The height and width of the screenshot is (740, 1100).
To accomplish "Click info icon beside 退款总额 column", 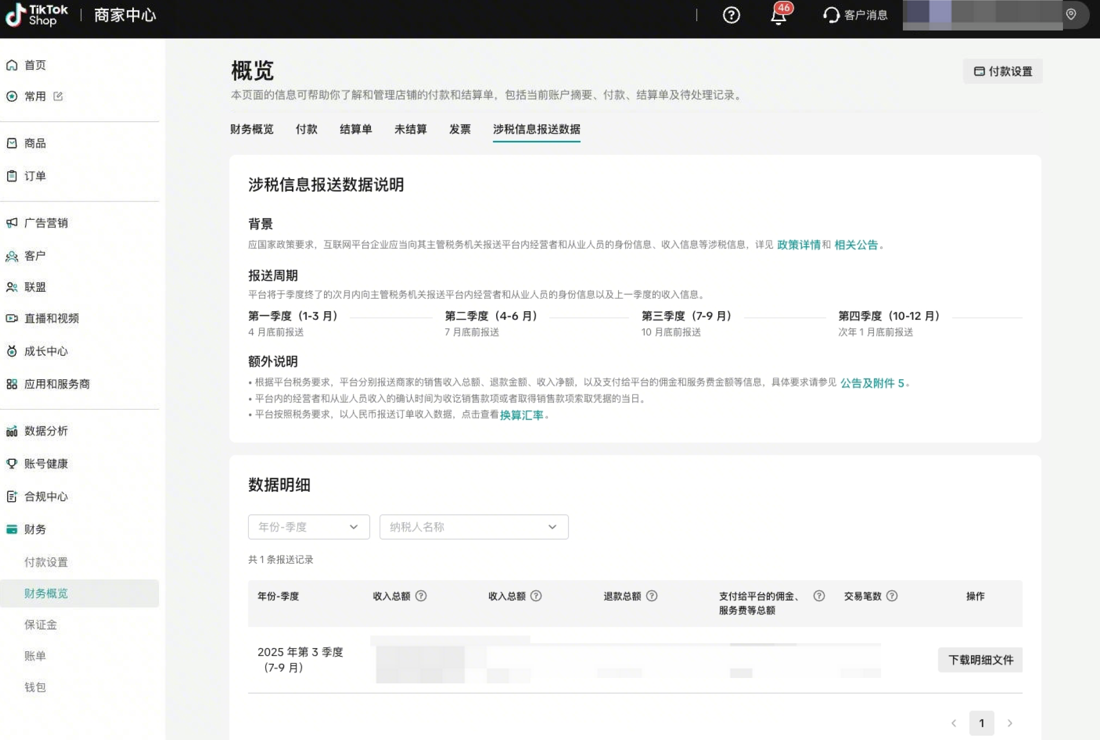I will (x=652, y=596).
